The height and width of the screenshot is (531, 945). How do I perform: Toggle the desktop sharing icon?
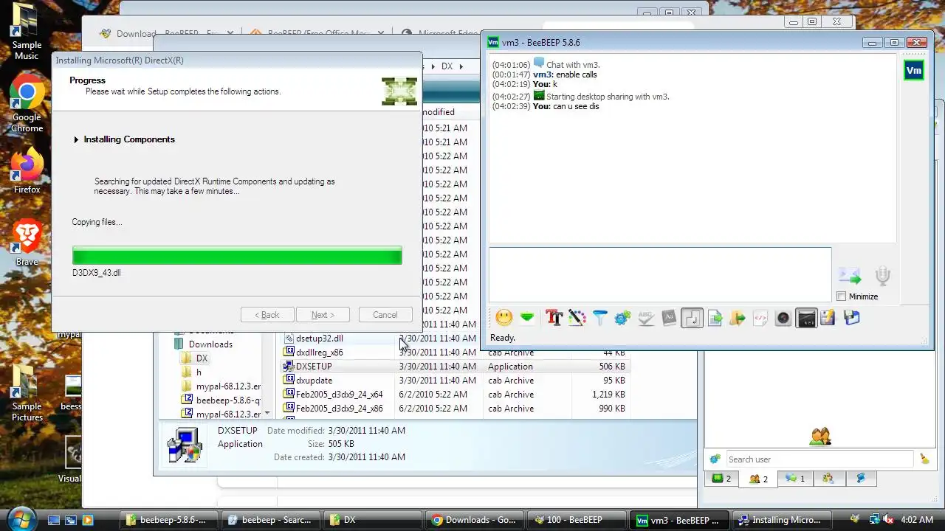(806, 318)
